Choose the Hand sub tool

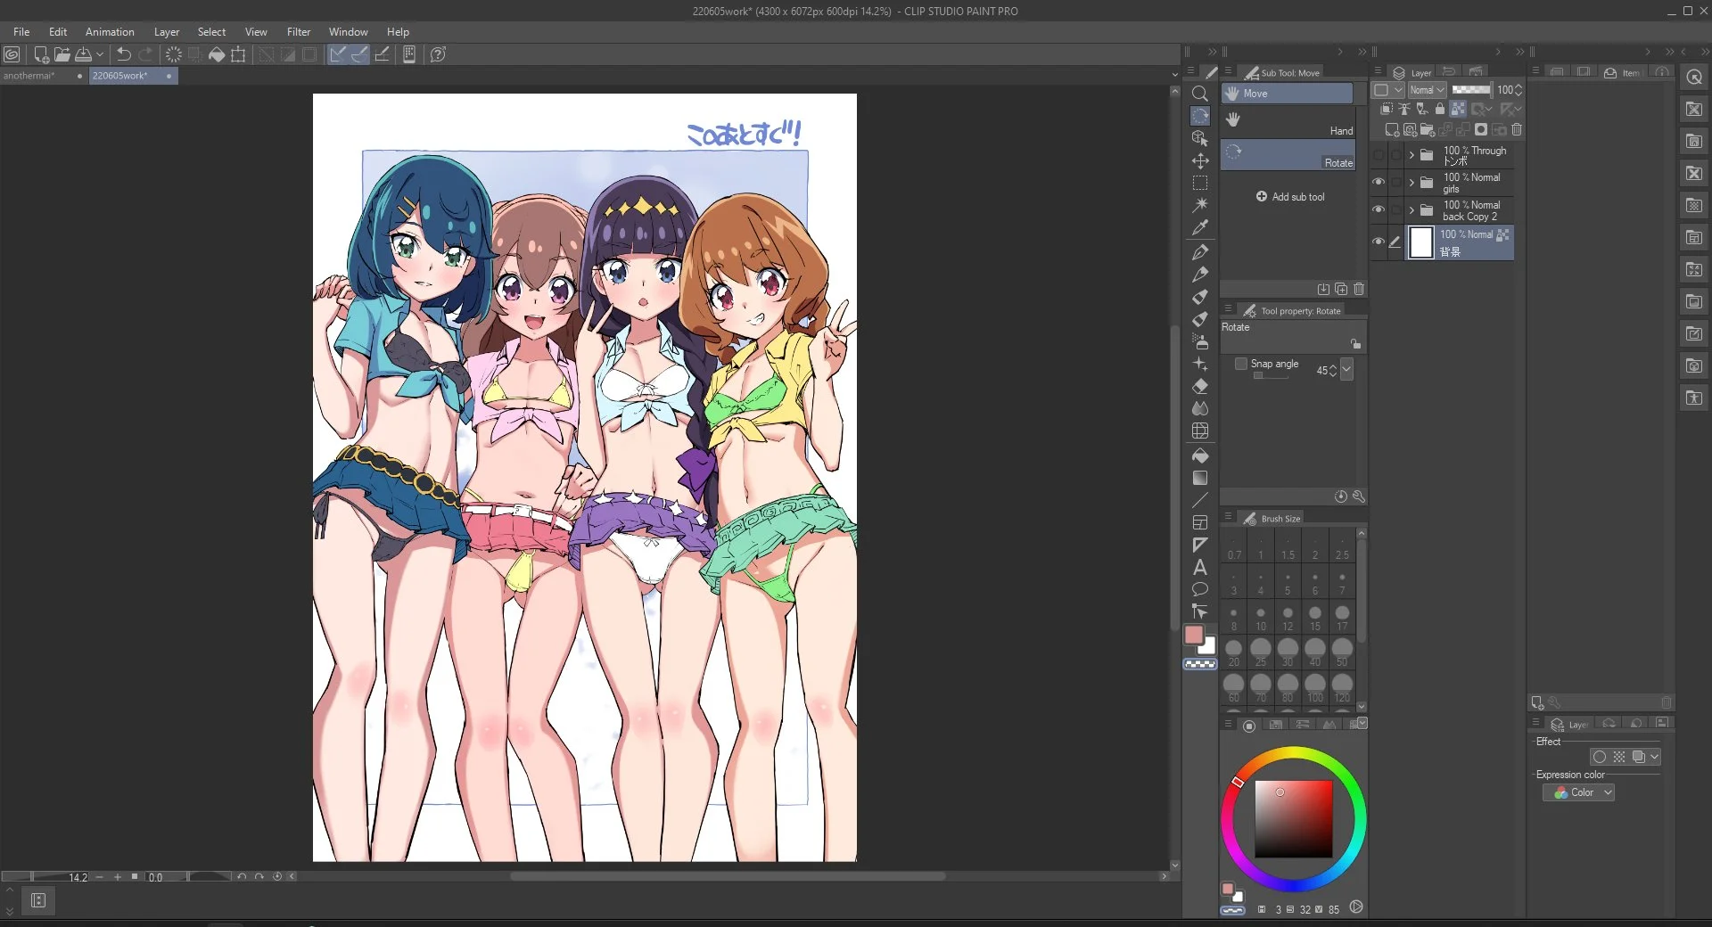pyautogui.click(x=1287, y=124)
